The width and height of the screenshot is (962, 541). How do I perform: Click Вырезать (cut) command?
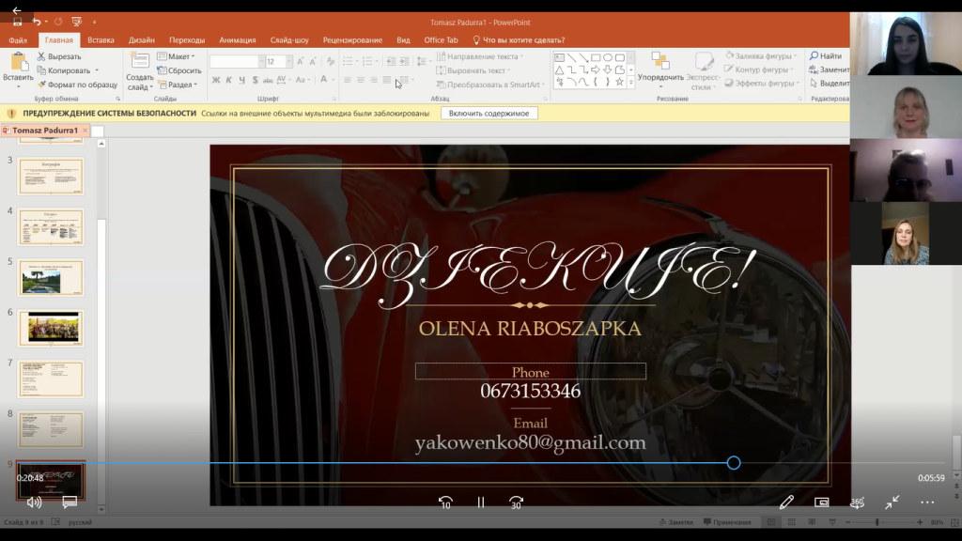point(59,56)
